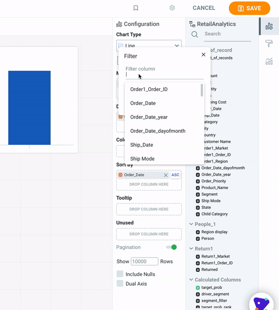279x310 pixels.
Task: Close the Filter dialog
Action: [x=203, y=54]
